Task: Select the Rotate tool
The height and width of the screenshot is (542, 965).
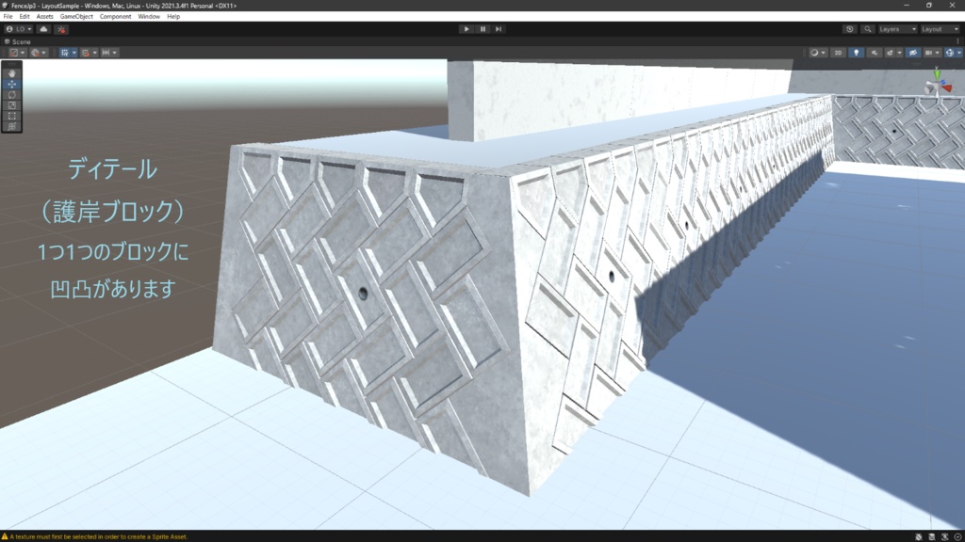Action: tap(11, 95)
